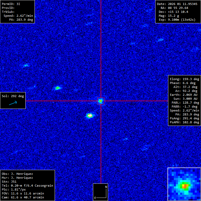201x201 pixels.
Task: Select the Stn: J51 station code
Action: [x=9, y=182]
